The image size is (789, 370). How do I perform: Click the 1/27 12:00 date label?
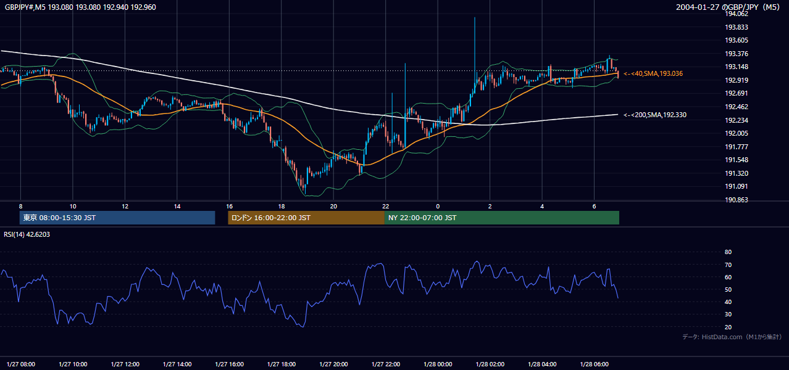[125, 364]
